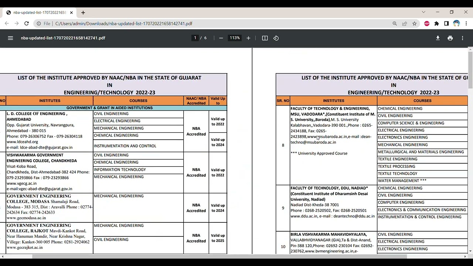Screen dimensions: 473x266
Task: Toggle the browser side panel
Action: point(446,24)
